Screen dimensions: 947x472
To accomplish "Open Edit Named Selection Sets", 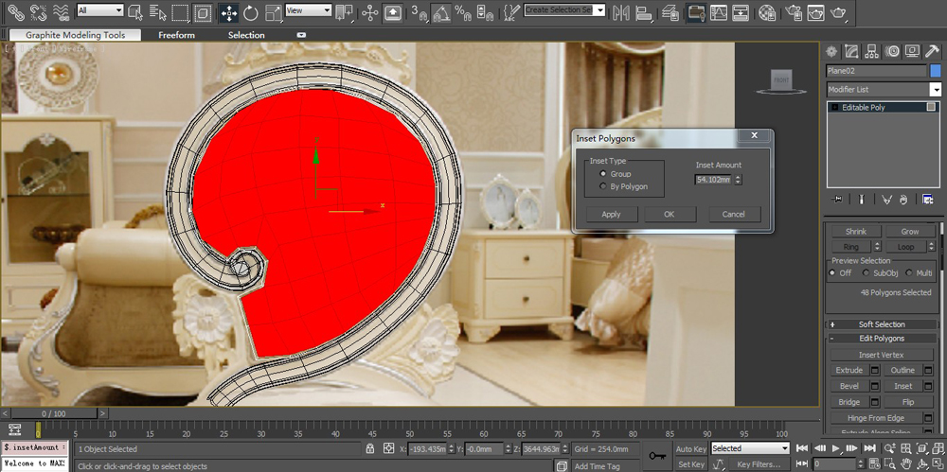I will (511, 11).
